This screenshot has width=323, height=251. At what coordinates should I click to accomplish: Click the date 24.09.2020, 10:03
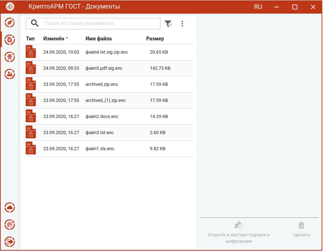click(61, 52)
